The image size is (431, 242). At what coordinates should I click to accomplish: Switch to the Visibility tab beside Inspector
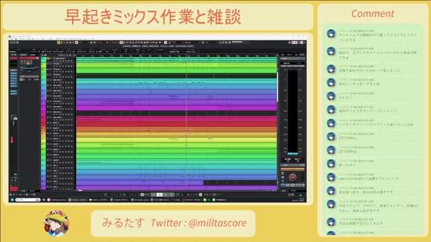click(x=33, y=55)
